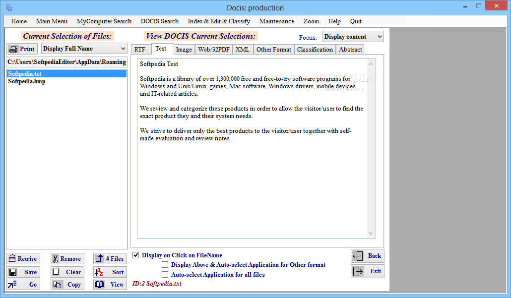Click Quit in the menu bar
511x298 pixels.
pyautogui.click(x=356, y=21)
